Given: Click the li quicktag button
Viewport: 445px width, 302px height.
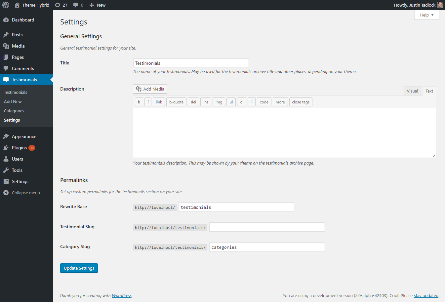Looking at the screenshot, I should pos(252,102).
